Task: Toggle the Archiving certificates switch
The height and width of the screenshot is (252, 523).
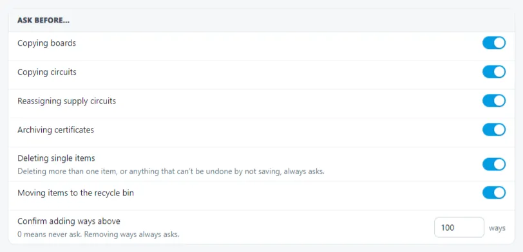Action: (x=494, y=129)
